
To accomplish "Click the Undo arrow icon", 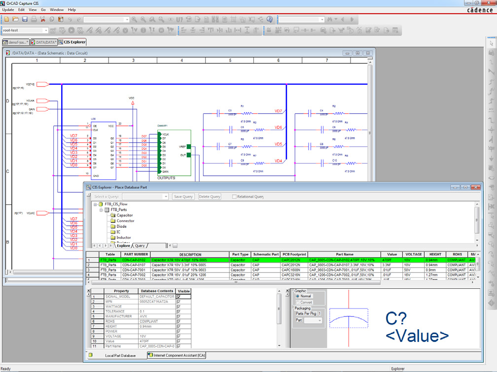I will (70, 19).
